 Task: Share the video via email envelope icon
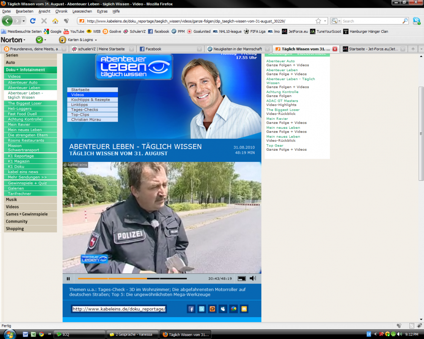[x=244, y=309]
